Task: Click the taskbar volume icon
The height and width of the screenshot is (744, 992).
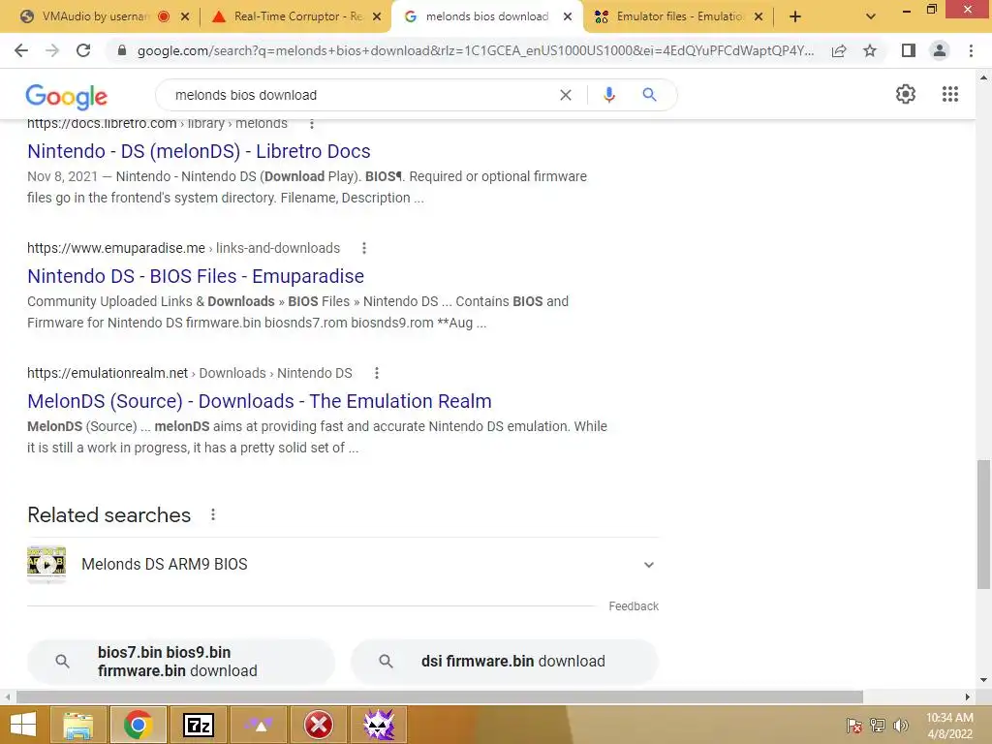Action: click(x=900, y=725)
